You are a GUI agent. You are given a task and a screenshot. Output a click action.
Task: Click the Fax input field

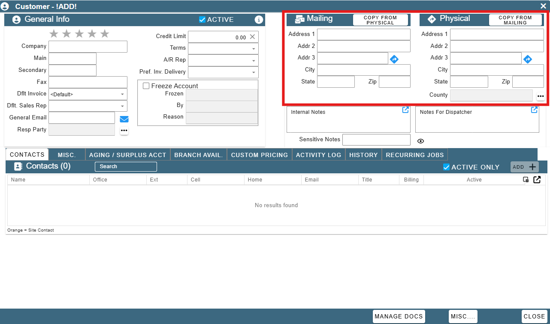point(88,82)
